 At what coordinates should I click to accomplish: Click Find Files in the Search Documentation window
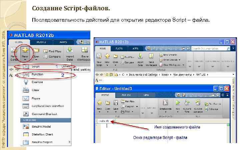pos(127,57)
